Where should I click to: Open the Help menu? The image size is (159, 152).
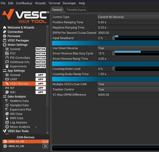tap(82, 3)
